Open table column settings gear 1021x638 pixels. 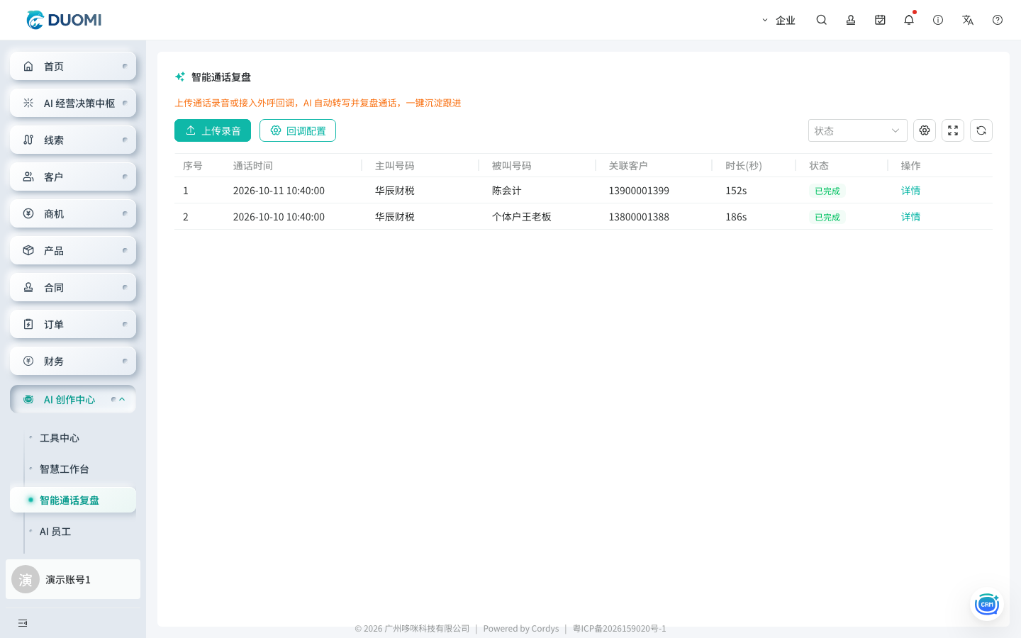(925, 130)
